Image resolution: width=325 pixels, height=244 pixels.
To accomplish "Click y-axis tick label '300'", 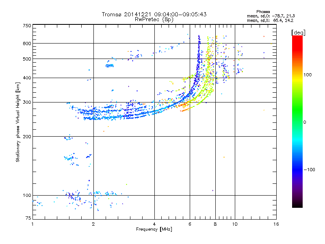I will click(27, 102).
